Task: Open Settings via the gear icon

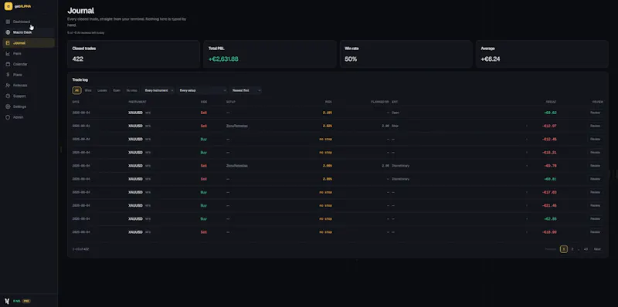Action: [8, 106]
